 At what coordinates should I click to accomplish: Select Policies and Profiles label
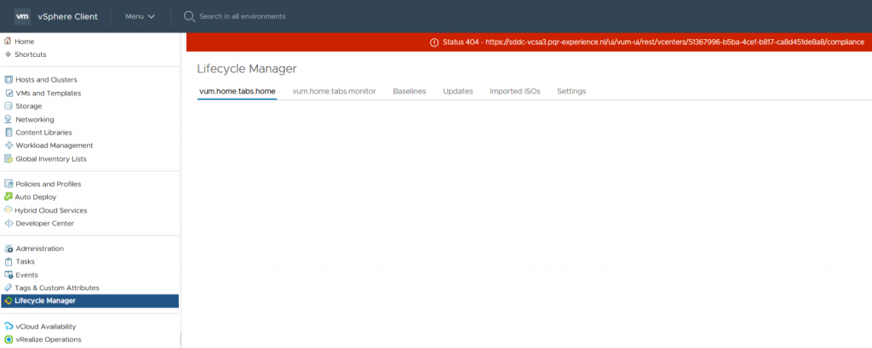(x=49, y=184)
